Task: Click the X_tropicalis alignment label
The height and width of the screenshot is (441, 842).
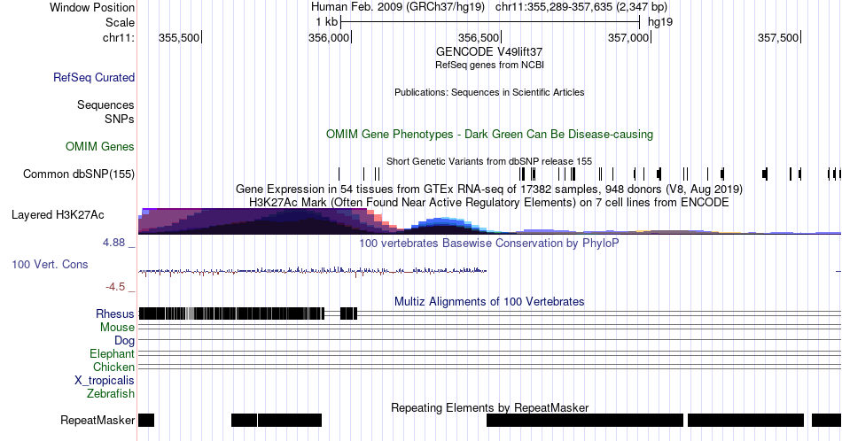Action: coord(105,381)
